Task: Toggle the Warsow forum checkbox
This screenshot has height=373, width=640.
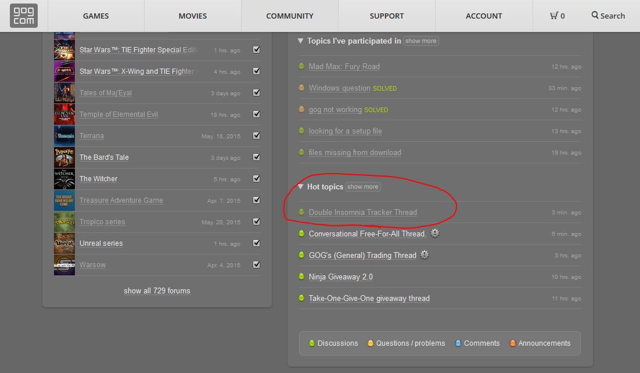Action: tap(256, 264)
